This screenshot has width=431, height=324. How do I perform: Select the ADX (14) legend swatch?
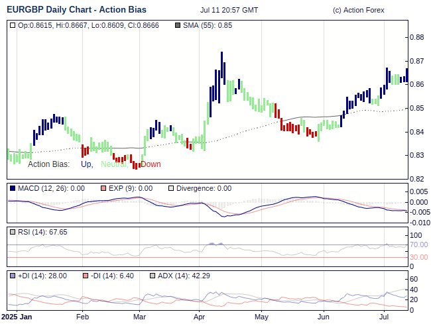coord(153,276)
